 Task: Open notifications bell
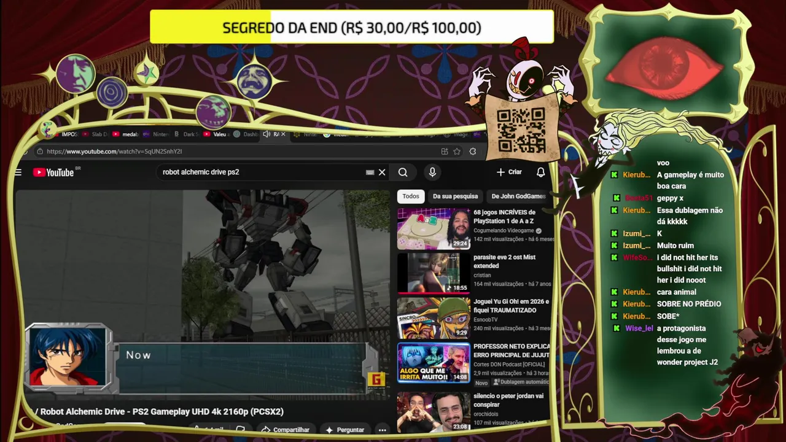tap(540, 173)
